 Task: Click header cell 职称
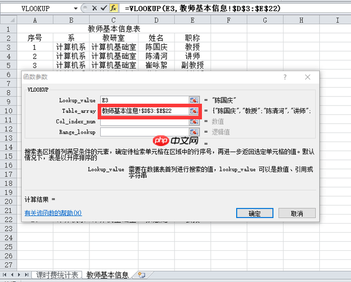coord(192,38)
